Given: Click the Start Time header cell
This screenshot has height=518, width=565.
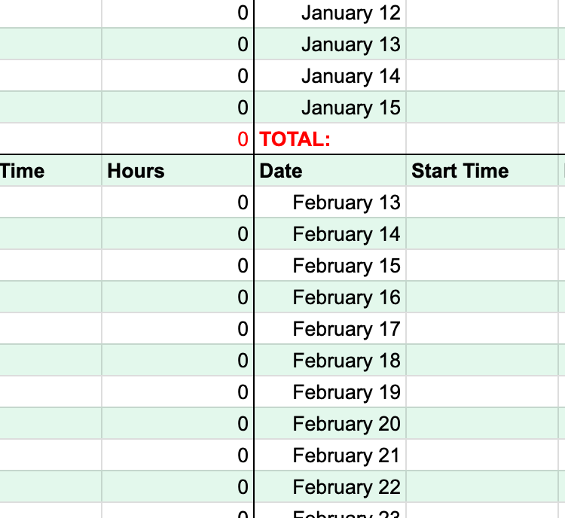Looking at the screenshot, I should (484, 171).
